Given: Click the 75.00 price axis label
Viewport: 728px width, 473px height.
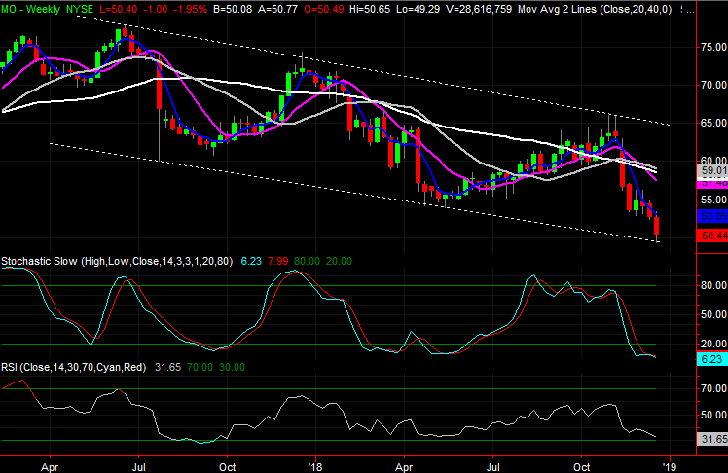Looking at the screenshot, I should pyautogui.click(x=711, y=47).
